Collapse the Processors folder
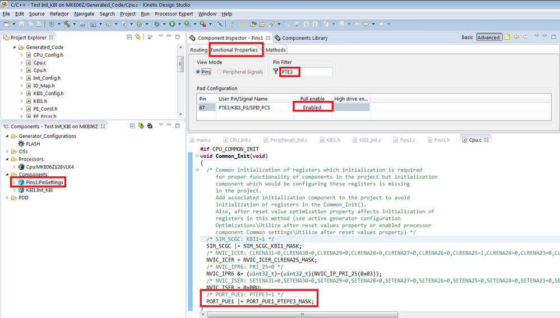 click(7, 160)
